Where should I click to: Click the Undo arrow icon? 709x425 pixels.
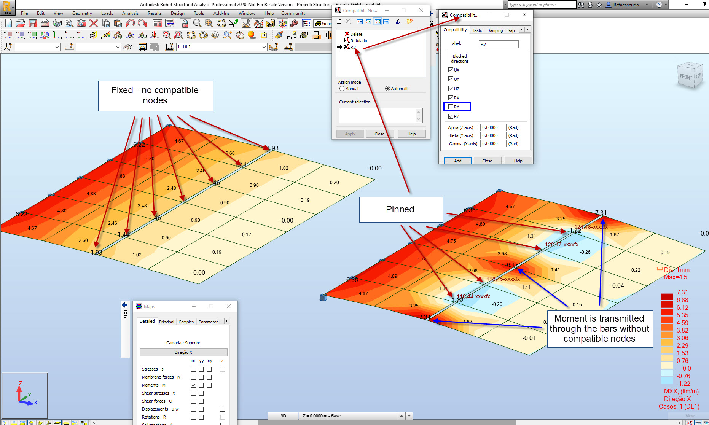(130, 24)
